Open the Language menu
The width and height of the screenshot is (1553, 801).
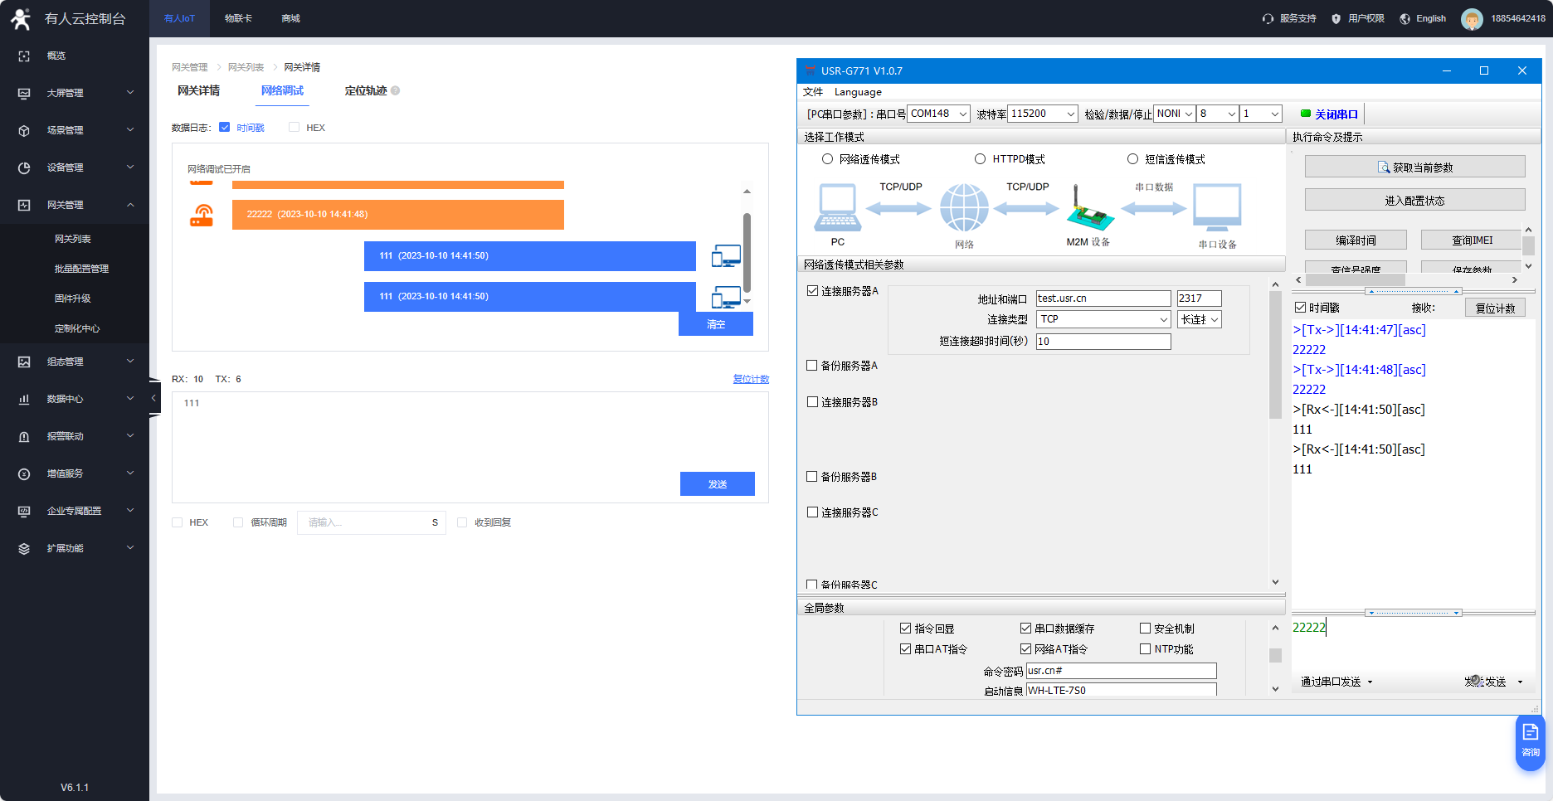(858, 92)
